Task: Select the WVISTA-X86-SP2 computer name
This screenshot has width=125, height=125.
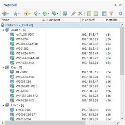Action: (x=27, y=96)
